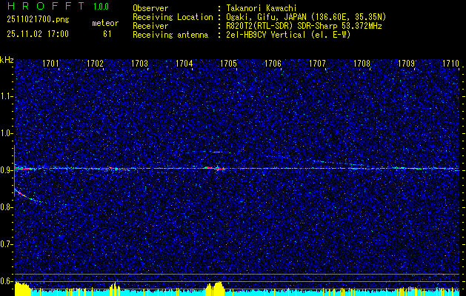
Task: Select the 1.0.0 version number
Action: (101, 7)
